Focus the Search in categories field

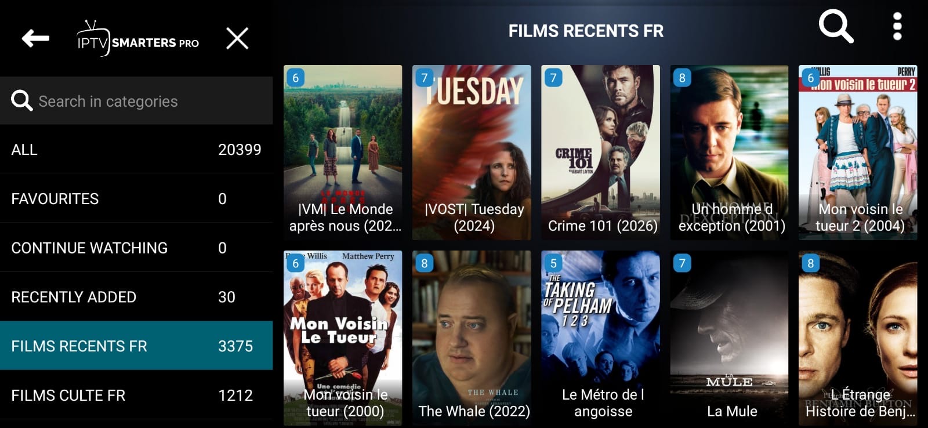(x=136, y=101)
